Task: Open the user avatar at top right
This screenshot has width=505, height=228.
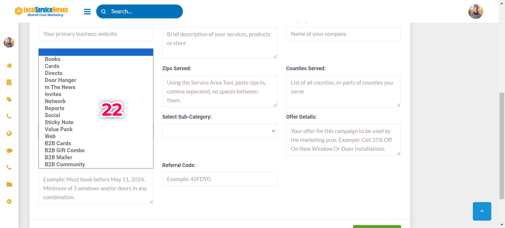Action: point(475,11)
